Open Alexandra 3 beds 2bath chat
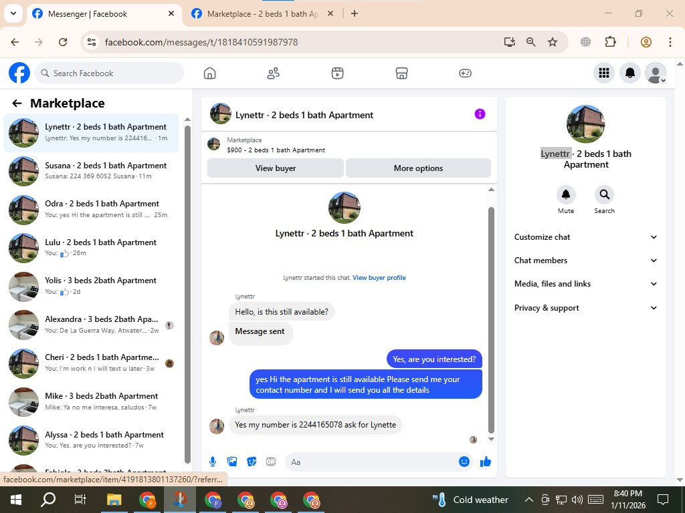The width and height of the screenshot is (685, 513). pyautogui.click(x=92, y=325)
